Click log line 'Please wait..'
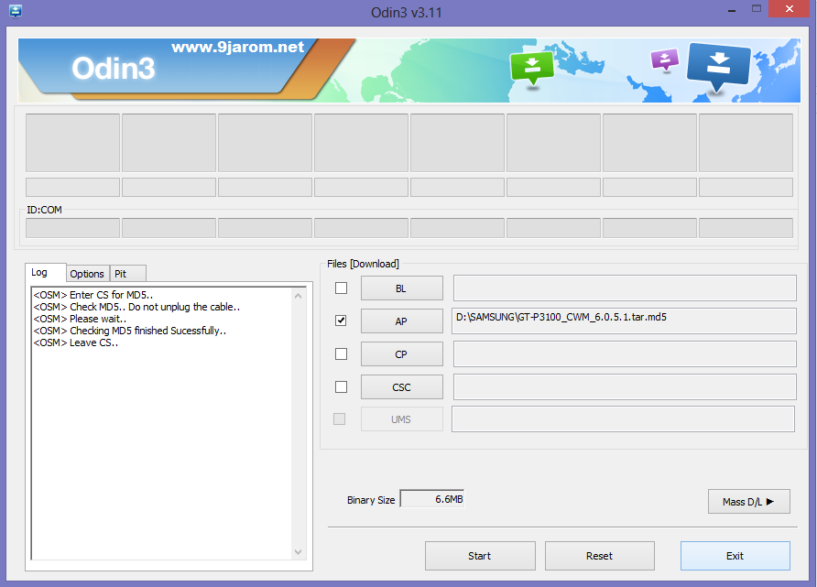Screen dimensions: 817x587 pyautogui.click(x=80, y=319)
